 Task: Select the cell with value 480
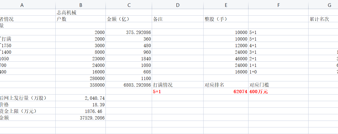tap(129, 45)
